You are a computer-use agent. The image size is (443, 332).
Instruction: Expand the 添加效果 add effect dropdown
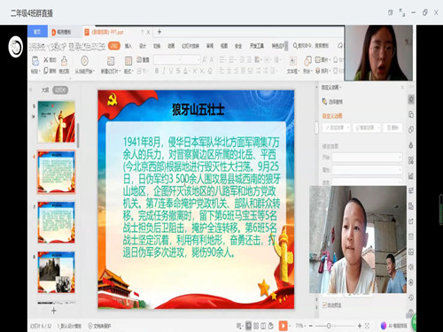point(337,127)
